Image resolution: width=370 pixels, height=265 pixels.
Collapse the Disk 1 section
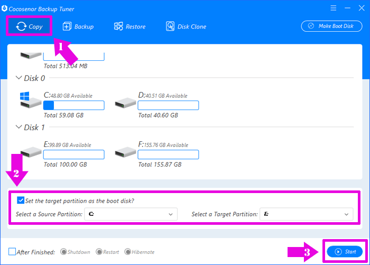pos(18,127)
